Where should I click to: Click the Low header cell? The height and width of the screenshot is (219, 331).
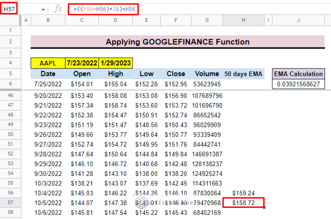tap(146, 74)
